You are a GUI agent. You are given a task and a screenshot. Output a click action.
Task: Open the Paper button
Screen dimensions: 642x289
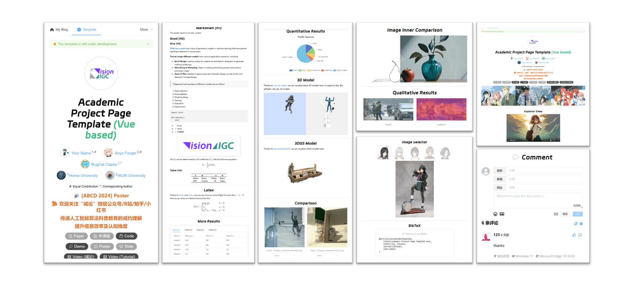pyautogui.click(x=77, y=236)
